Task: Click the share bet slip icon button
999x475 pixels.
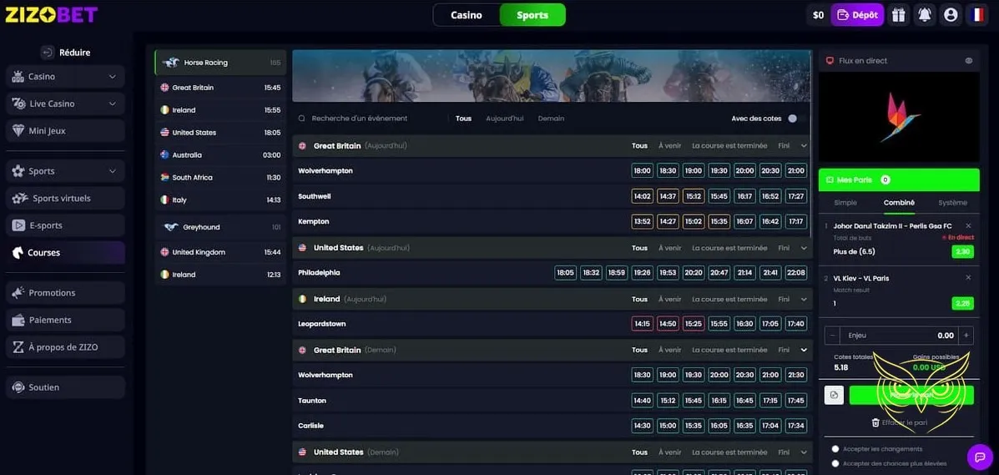Action: tap(834, 395)
